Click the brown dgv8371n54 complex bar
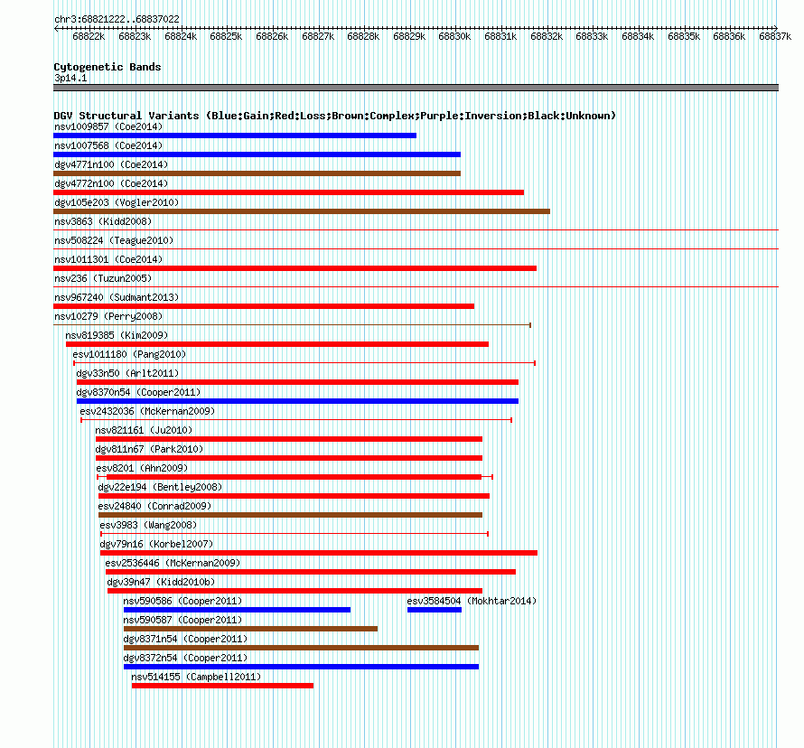This screenshot has height=748, width=804. click(301, 648)
